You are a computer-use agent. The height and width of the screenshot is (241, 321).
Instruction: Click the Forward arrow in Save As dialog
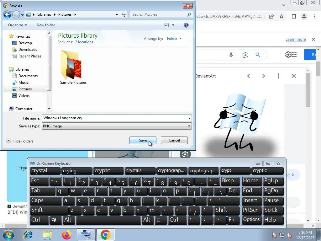[16, 14]
